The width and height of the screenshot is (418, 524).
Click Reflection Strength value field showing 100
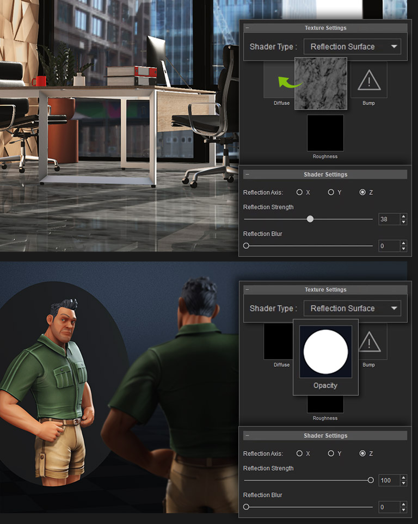pos(389,480)
